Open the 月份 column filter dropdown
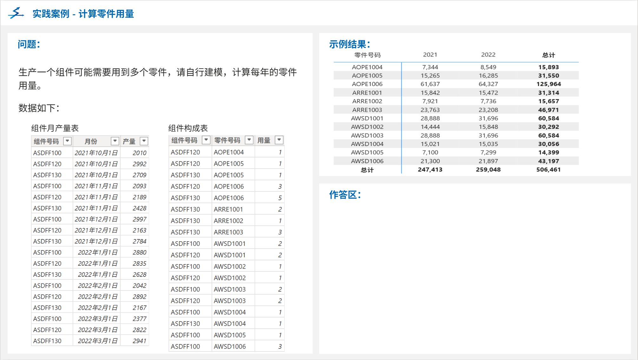638x360 pixels. (115, 141)
